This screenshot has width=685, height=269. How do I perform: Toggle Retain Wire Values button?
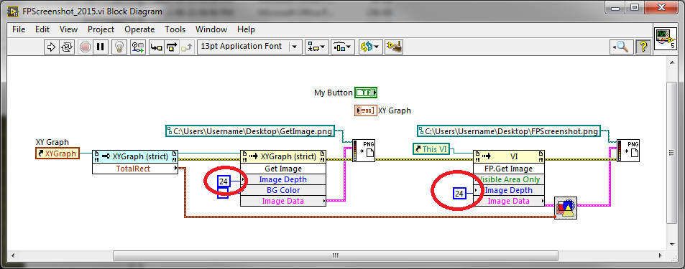click(x=138, y=47)
